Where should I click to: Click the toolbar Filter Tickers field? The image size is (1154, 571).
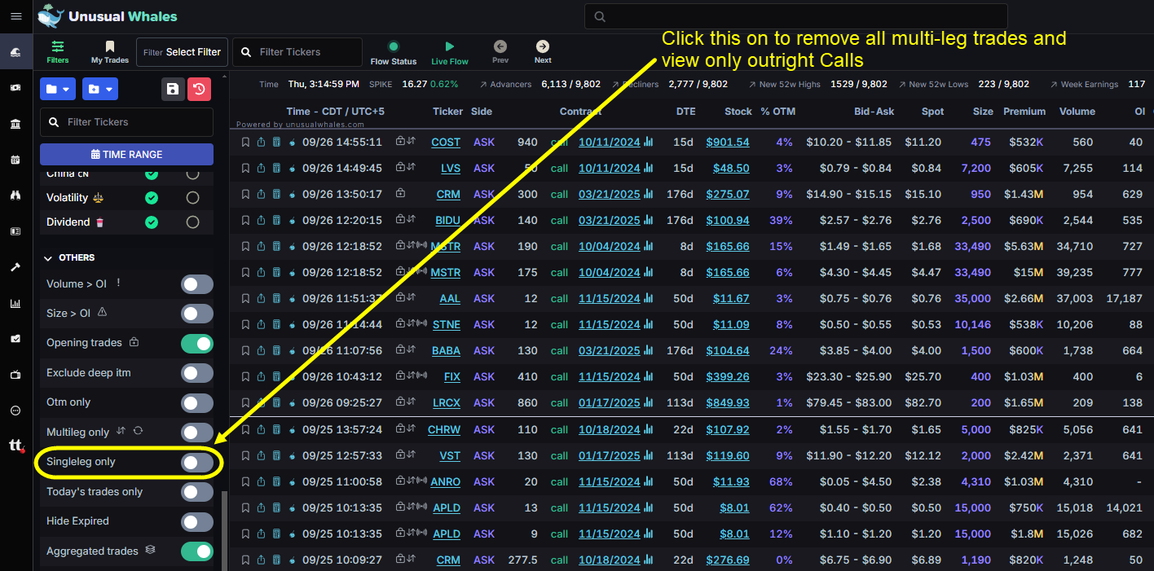tap(297, 52)
